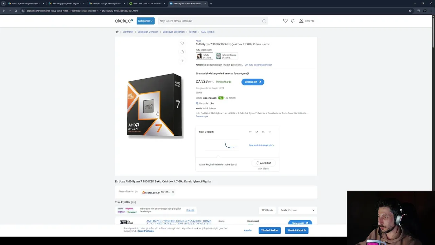Viewport: 435px width, 245px height.
Task: Click site info icon in address bar
Action: coord(23,11)
